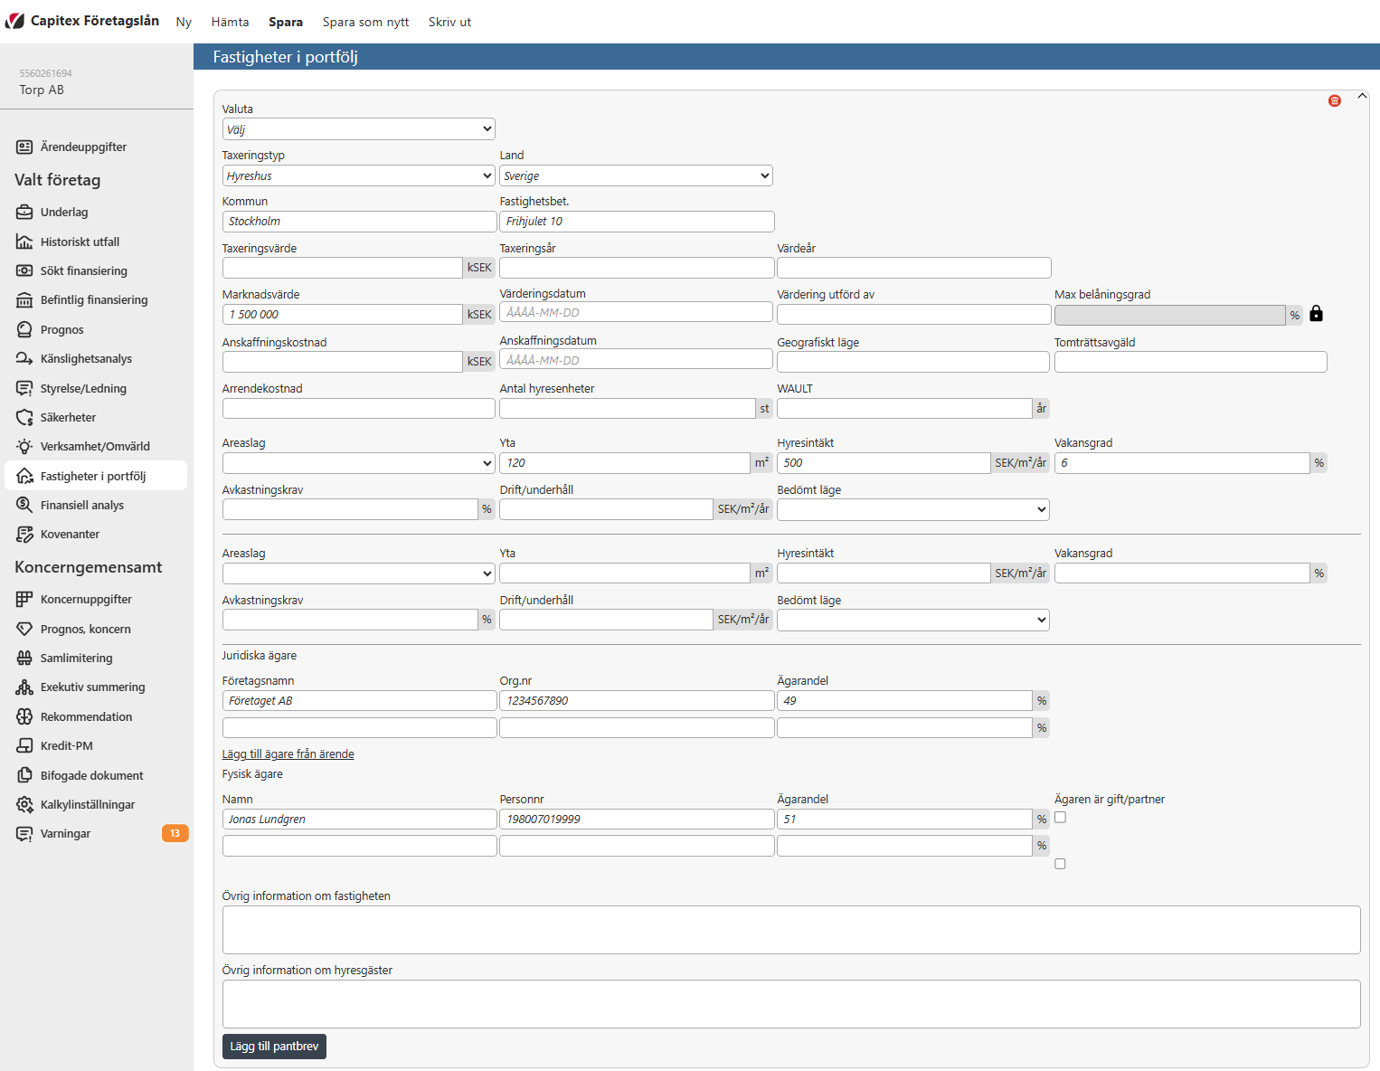Click Spara som nytt menu item
The height and width of the screenshot is (1071, 1380).
click(x=365, y=22)
